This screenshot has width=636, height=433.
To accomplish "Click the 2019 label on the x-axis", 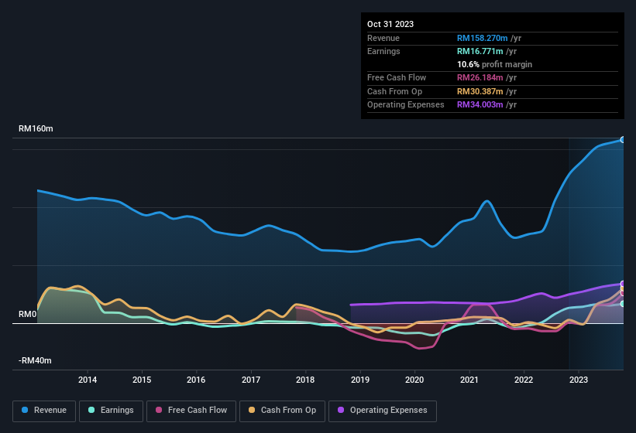I will click(x=360, y=380).
